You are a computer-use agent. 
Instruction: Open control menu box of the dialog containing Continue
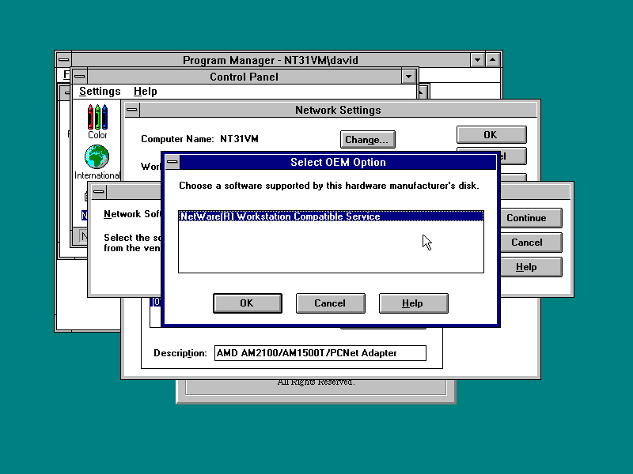click(98, 192)
